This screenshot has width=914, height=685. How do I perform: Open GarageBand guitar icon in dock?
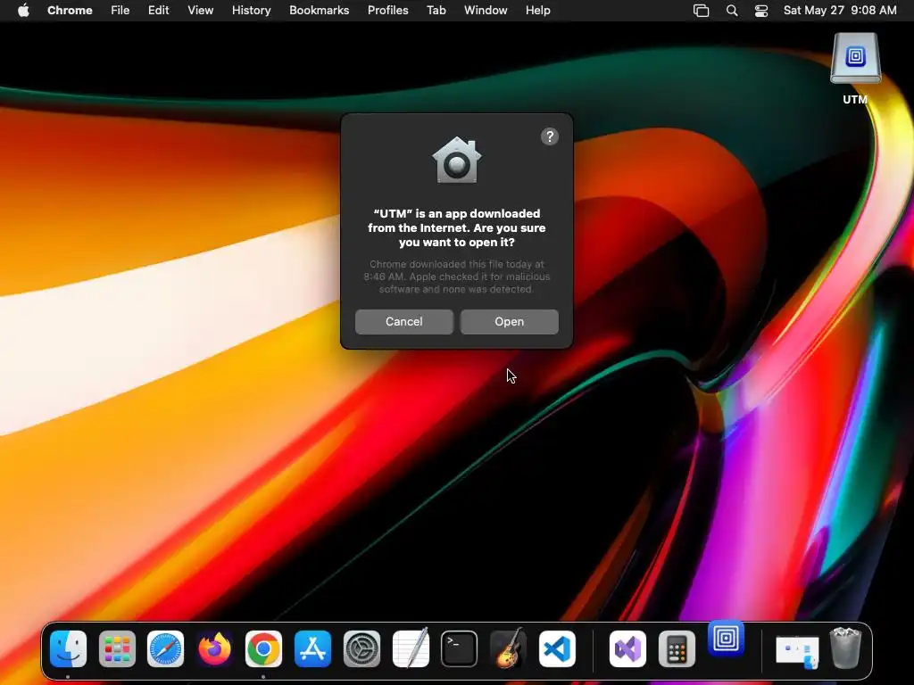[x=508, y=648]
